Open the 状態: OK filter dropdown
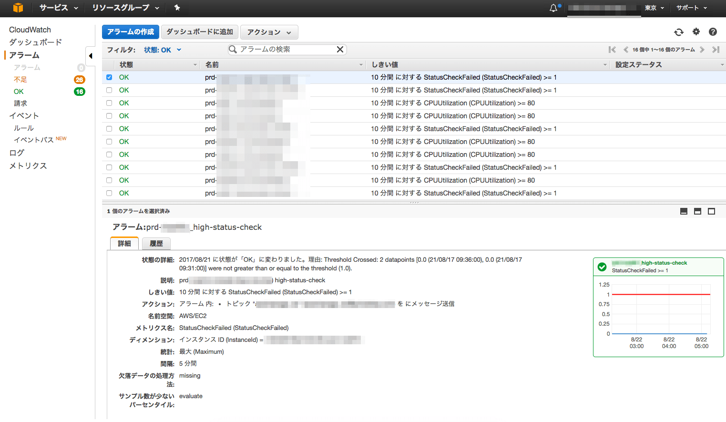Viewport: 726px width, 422px height. [163, 50]
